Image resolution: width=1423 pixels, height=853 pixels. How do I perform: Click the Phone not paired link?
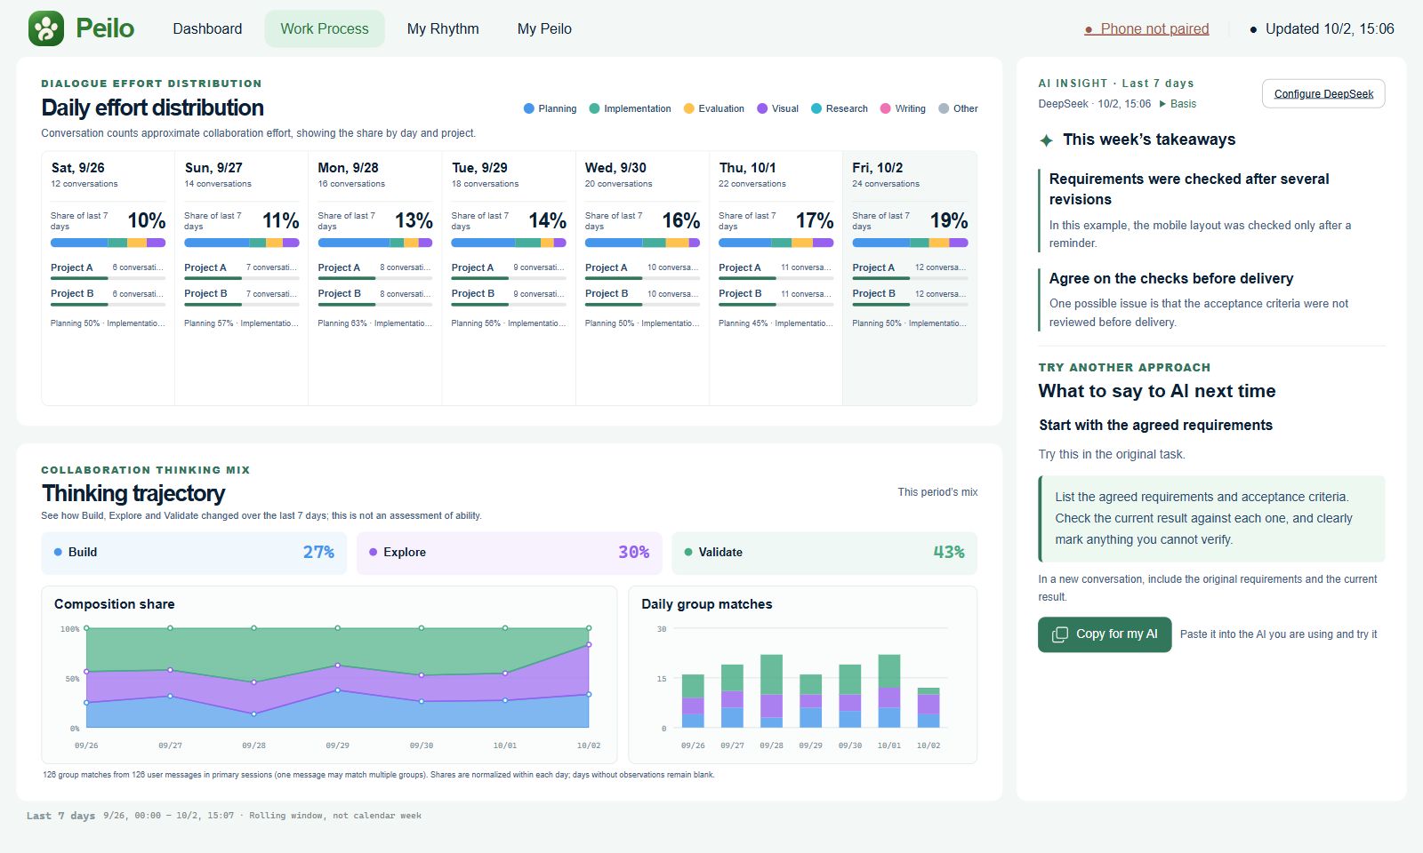pos(1146,28)
